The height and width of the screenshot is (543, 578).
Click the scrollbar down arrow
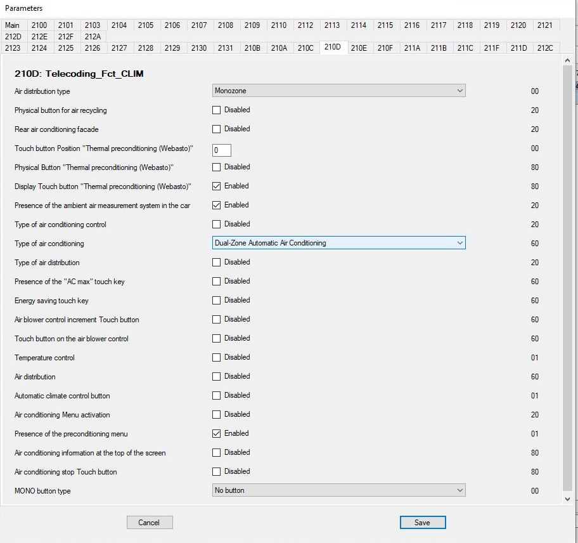click(x=567, y=499)
